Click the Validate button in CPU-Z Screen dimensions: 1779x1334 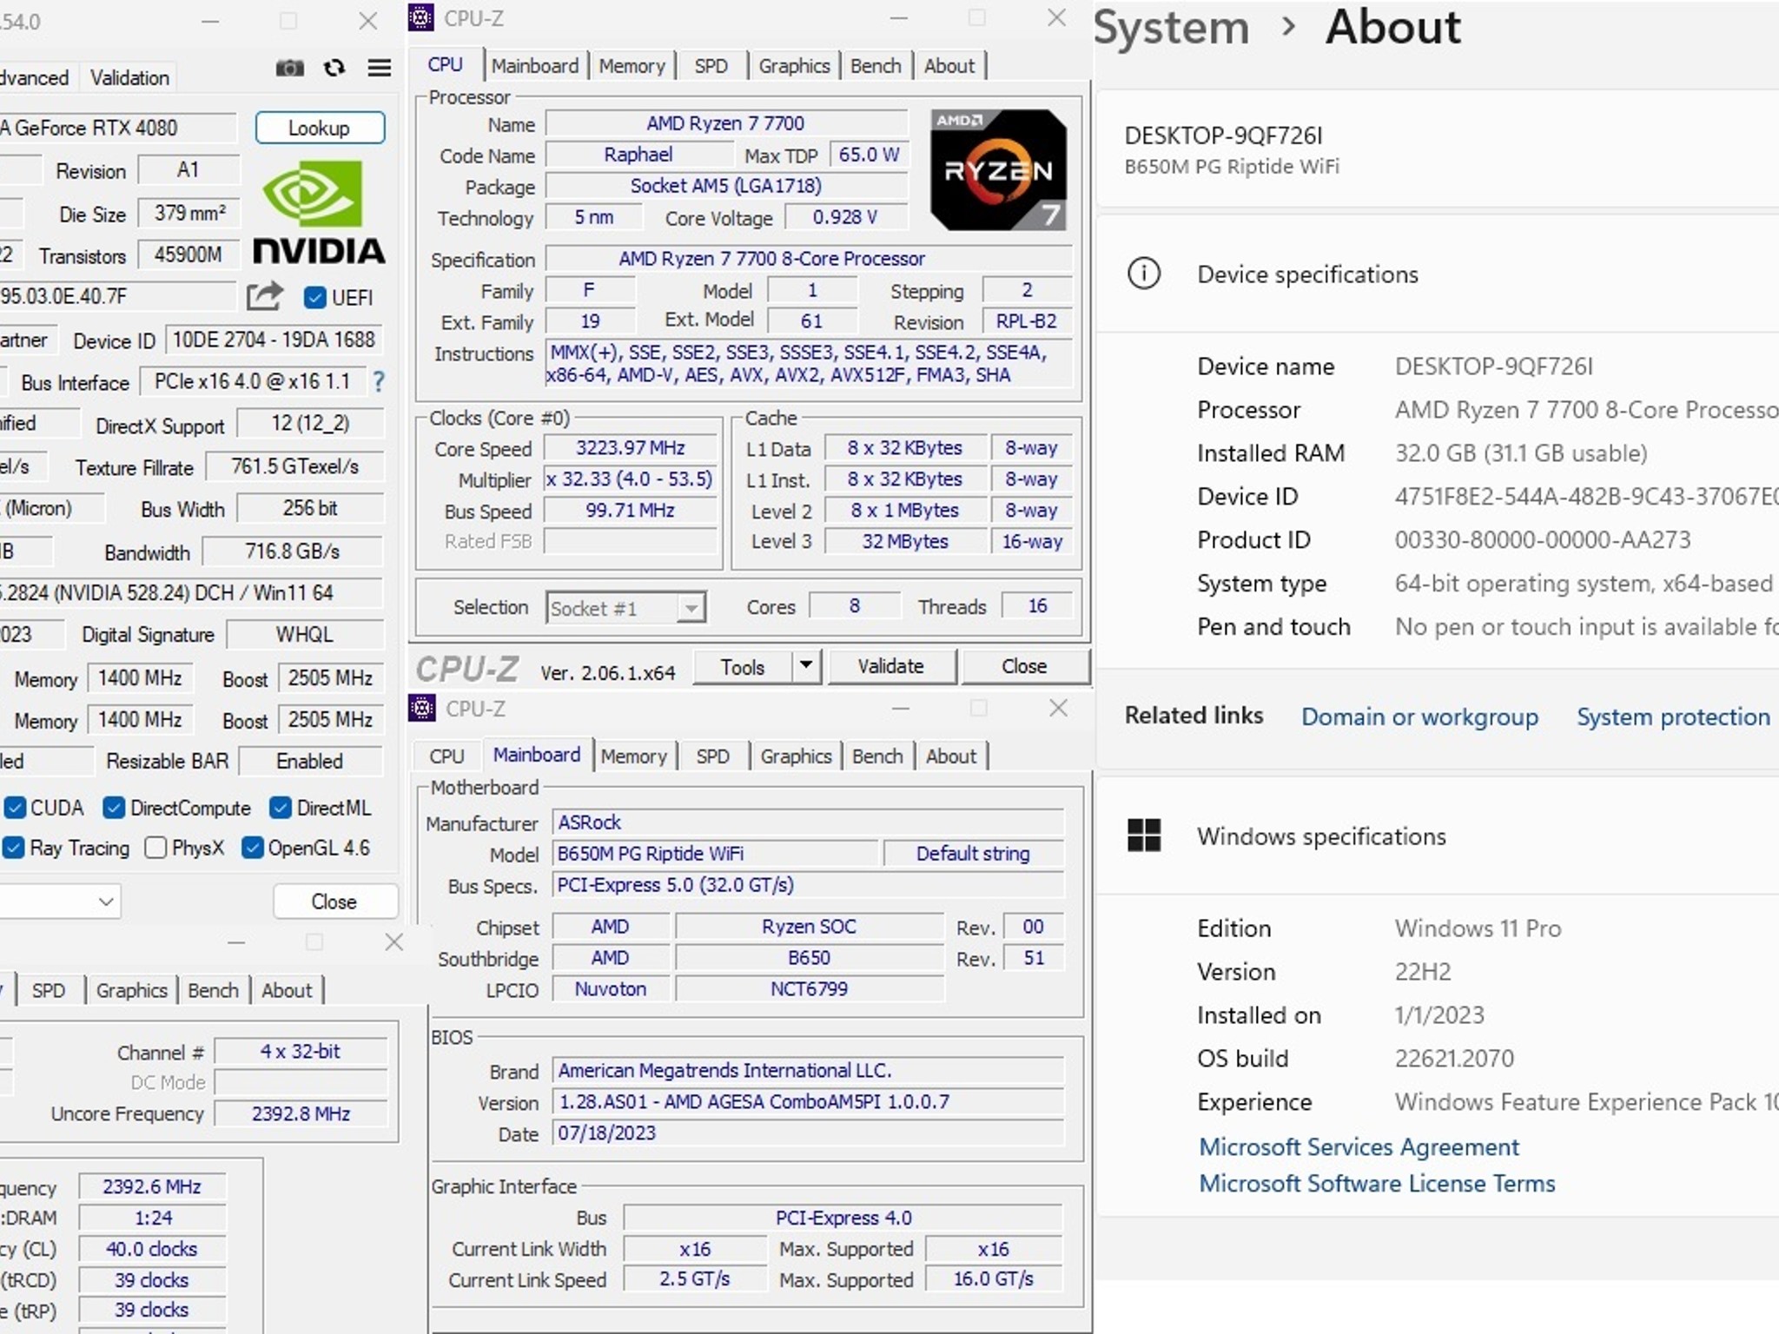891,666
